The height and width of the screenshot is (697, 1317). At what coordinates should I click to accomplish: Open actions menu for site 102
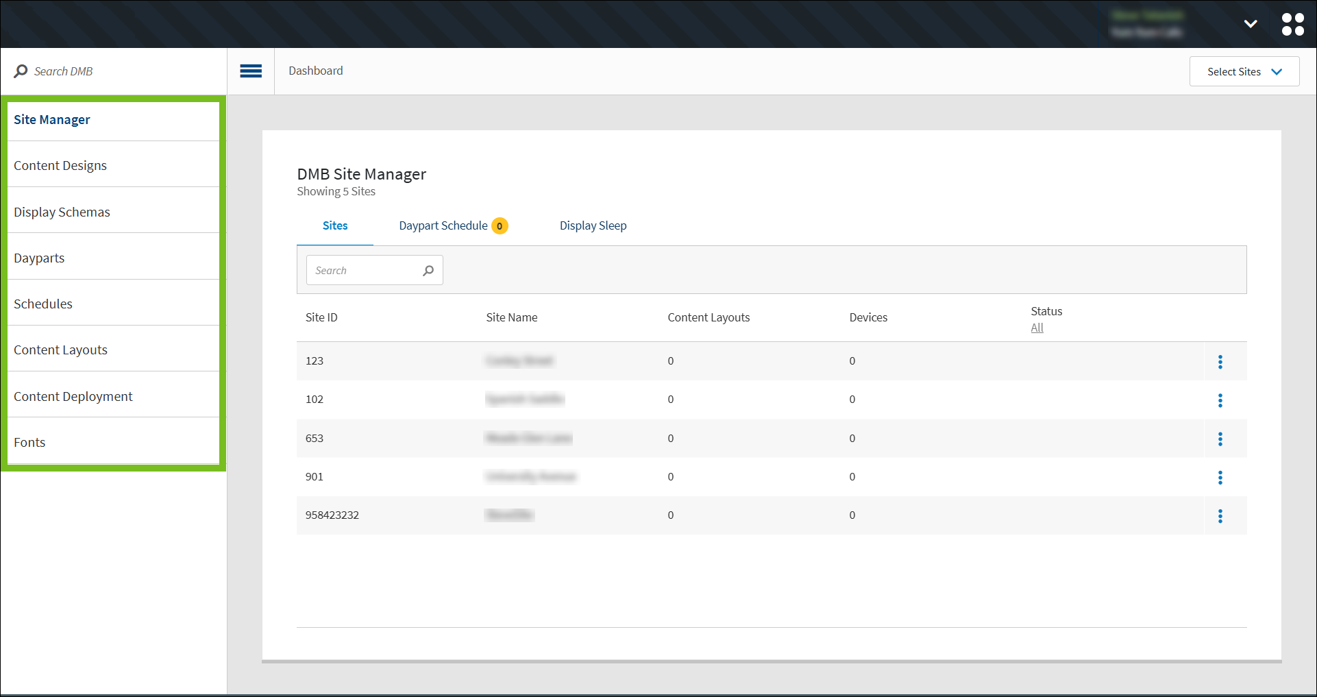(x=1220, y=400)
